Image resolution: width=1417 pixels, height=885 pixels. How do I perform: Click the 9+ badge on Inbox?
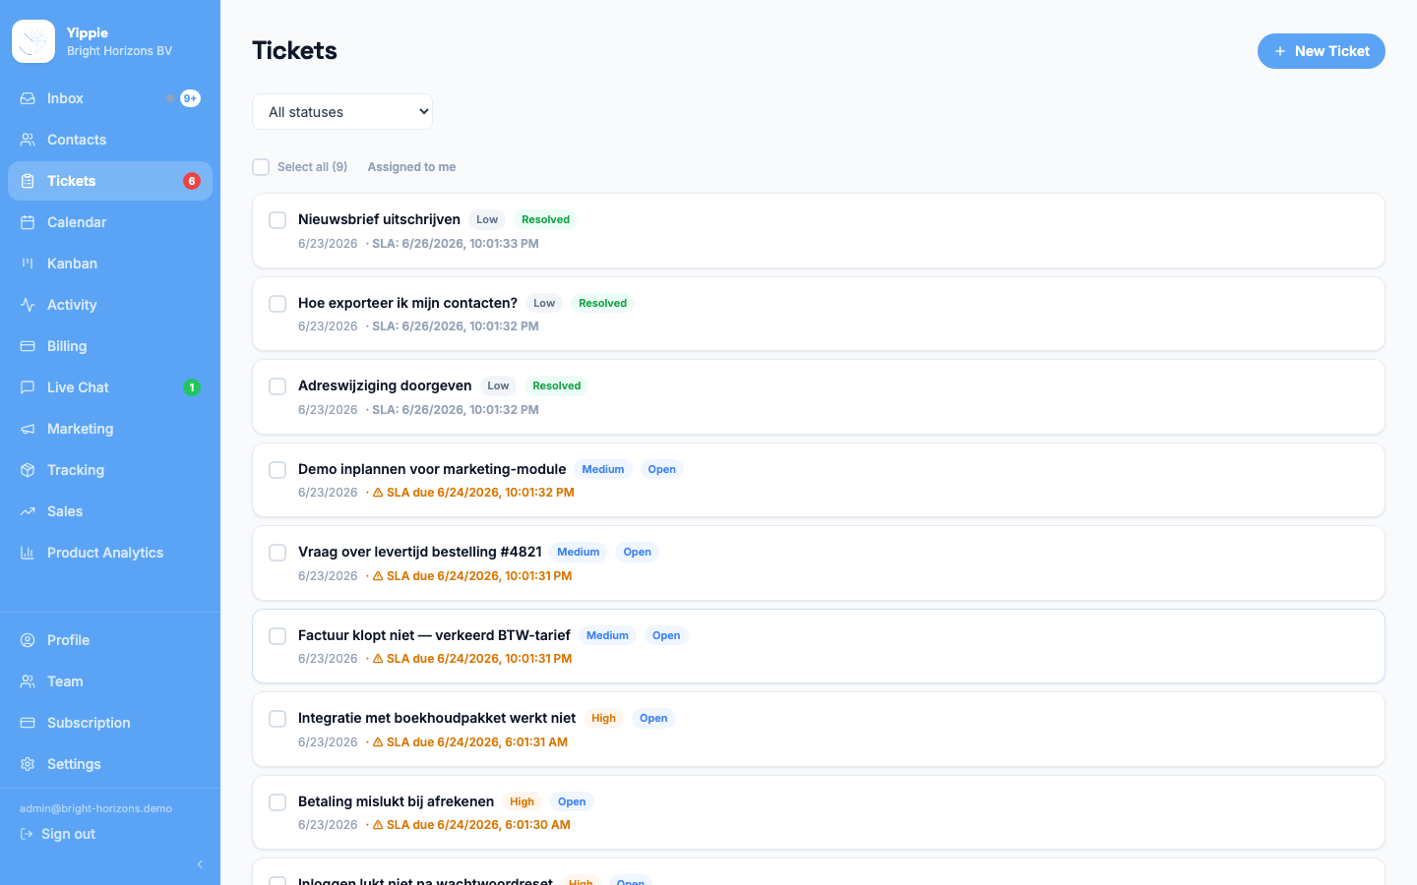[190, 98]
